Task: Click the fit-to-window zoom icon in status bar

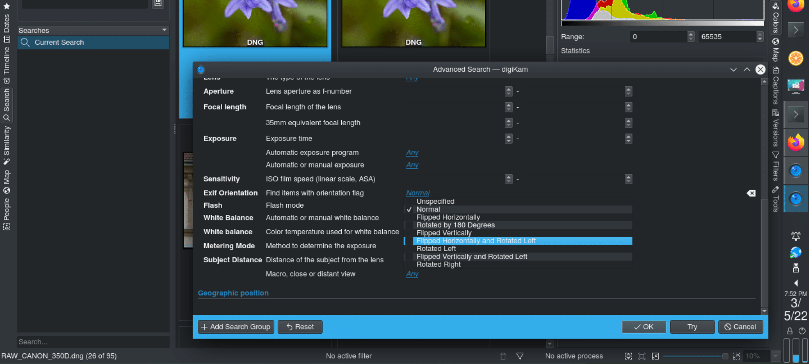Action: click(x=628, y=356)
